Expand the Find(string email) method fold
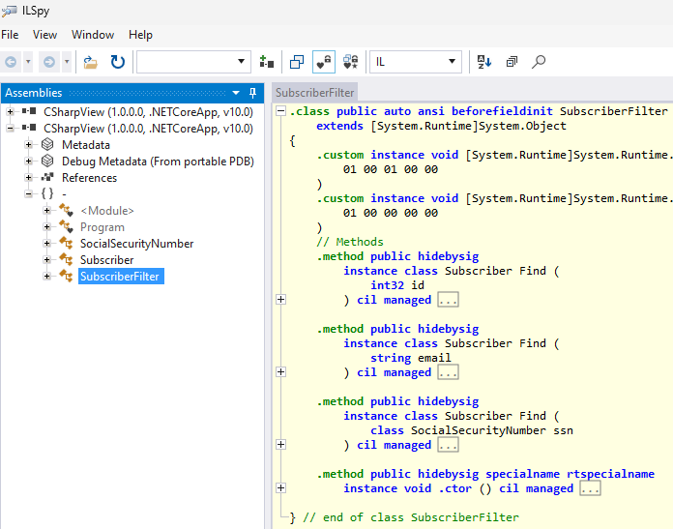Screen dimensions: 673x529 pyautogui.click(x=280, y=372)
